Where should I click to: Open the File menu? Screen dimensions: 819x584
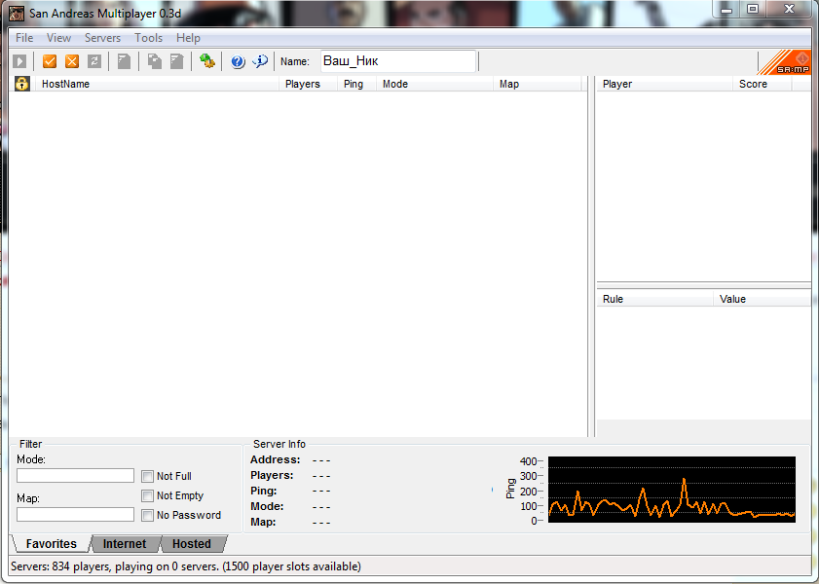pos(24,38)
